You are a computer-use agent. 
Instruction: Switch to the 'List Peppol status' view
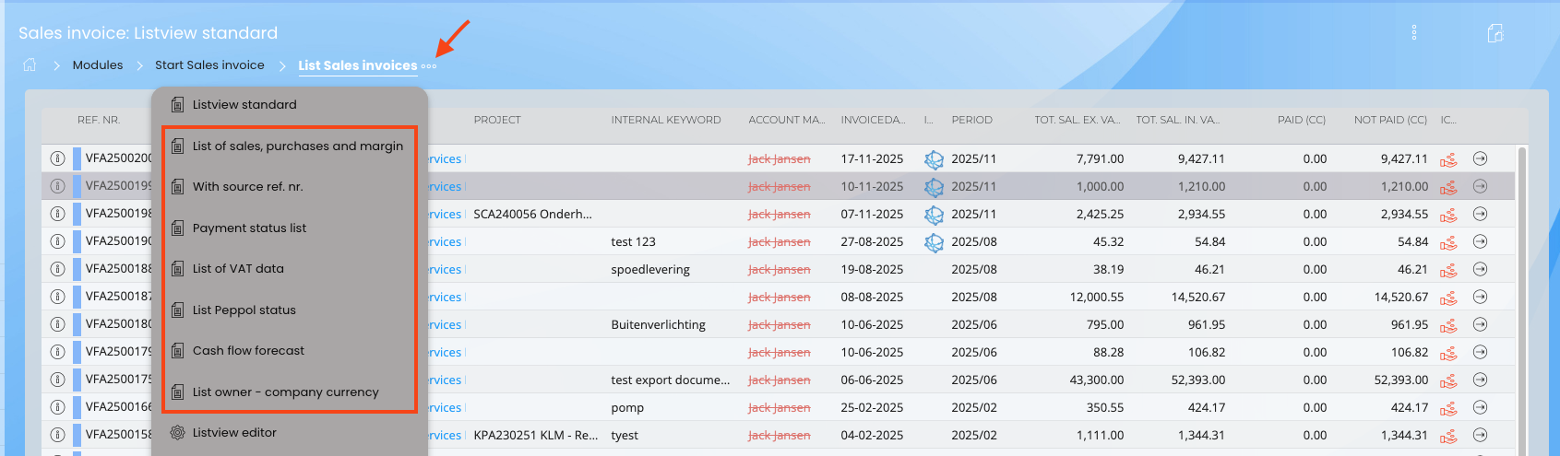click(x=244, y=310)
